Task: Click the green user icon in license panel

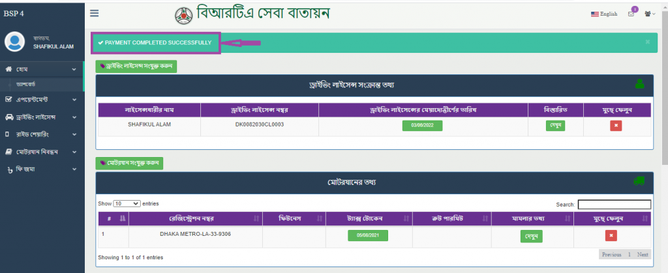Action: click(x=640, y=84)
